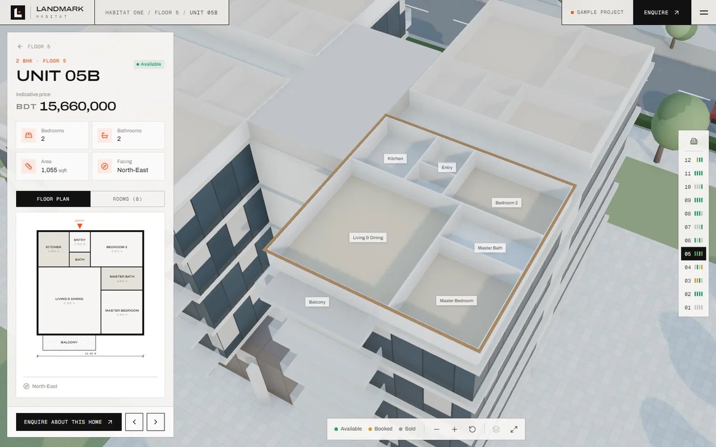The height and width of the screenshot is (447, 716).
Task: Switch to the Rooms (8) tab
Action: 128,199
